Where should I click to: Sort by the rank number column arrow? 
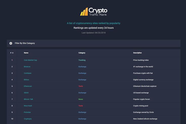point(13,53)
